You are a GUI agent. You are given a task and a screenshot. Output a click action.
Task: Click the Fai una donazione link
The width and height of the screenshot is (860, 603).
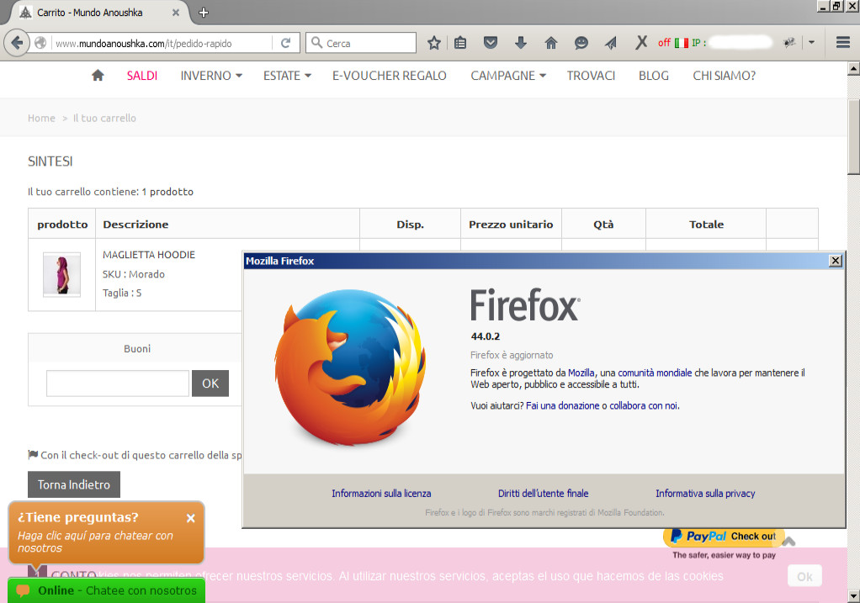(x=562, y=405)
